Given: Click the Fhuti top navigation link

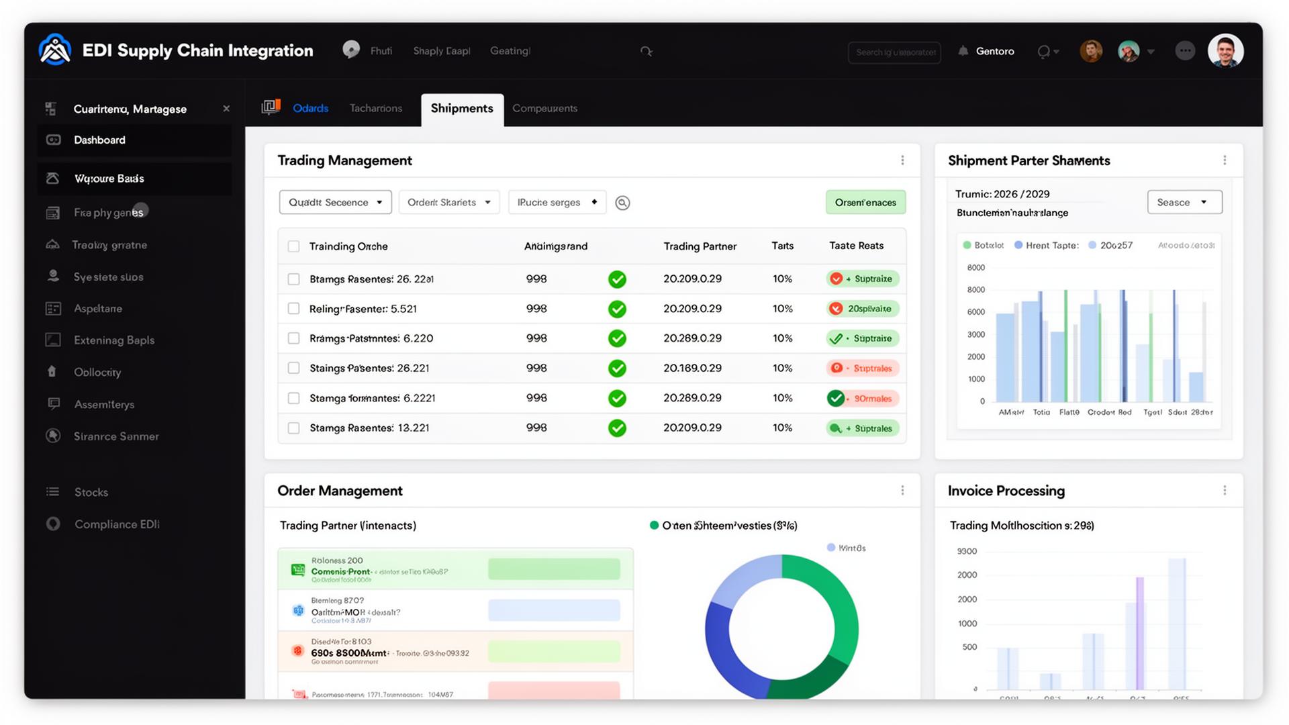Looking at the screenshot, I should 381,51.
